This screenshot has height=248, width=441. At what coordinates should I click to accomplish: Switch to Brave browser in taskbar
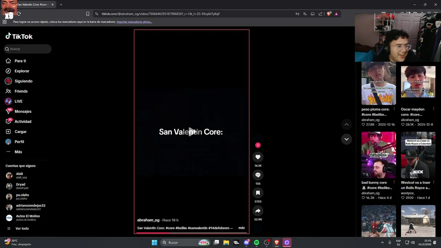[x=276, y=242]
